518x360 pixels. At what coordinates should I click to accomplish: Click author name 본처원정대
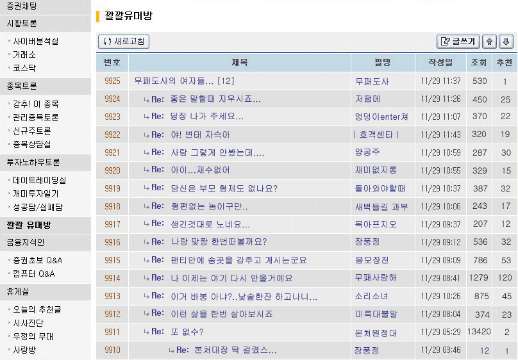[x=376, y=332]
